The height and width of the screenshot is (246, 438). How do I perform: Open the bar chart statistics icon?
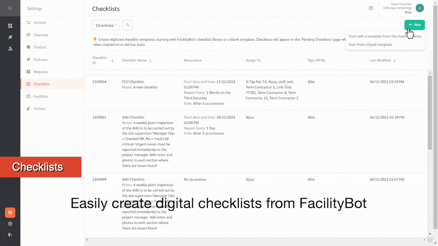pos(10,49)
